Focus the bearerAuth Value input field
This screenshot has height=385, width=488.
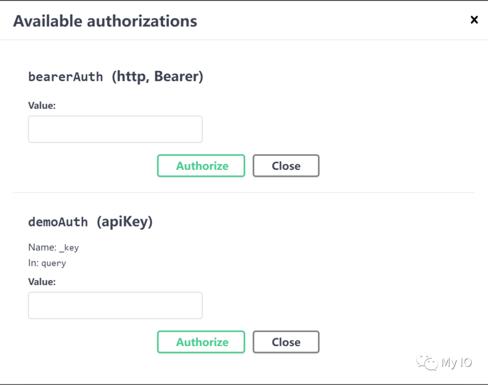click(x=115, y=129)
